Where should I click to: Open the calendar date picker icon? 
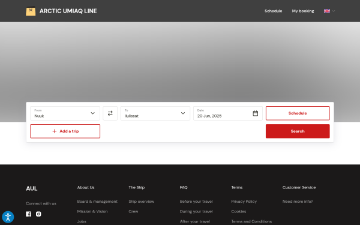[256, 113]
